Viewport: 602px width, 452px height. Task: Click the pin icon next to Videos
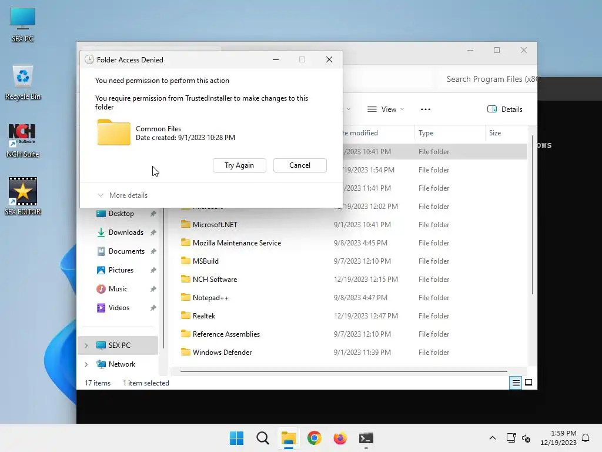click(153, 308)
